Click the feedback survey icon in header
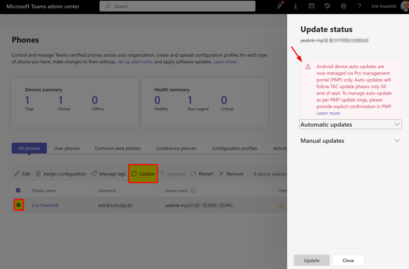This screenshot has height=269, width=409. pos(328,6)
